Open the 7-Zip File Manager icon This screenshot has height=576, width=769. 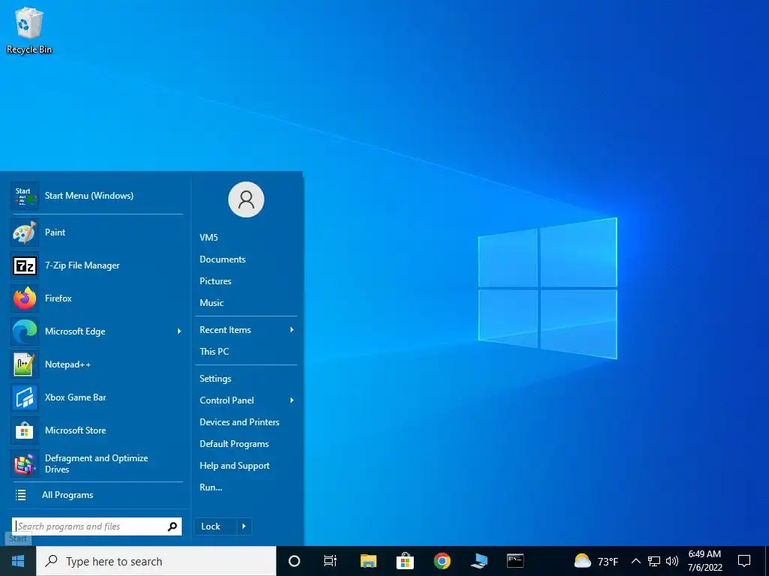25,265
